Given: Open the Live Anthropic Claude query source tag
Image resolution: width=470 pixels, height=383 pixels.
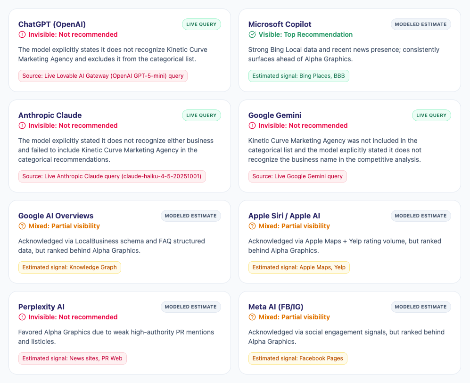Looking at the screenshot, I should click(x=112, y=176).
